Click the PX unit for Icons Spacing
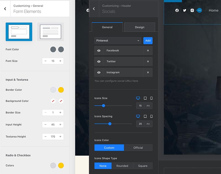Image resolution: width=221 pixels, height=174 pixels. pos(148,124)
